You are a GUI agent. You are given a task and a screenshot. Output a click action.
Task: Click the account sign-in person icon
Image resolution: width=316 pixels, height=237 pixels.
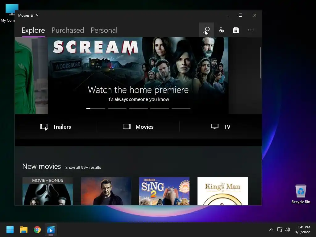[x=221, y=30]
